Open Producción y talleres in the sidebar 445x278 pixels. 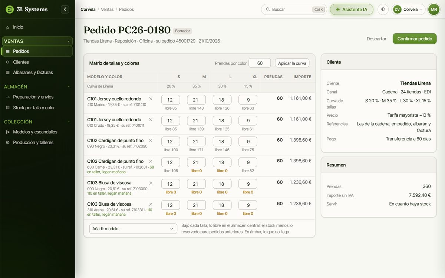(x=37, y=142)
